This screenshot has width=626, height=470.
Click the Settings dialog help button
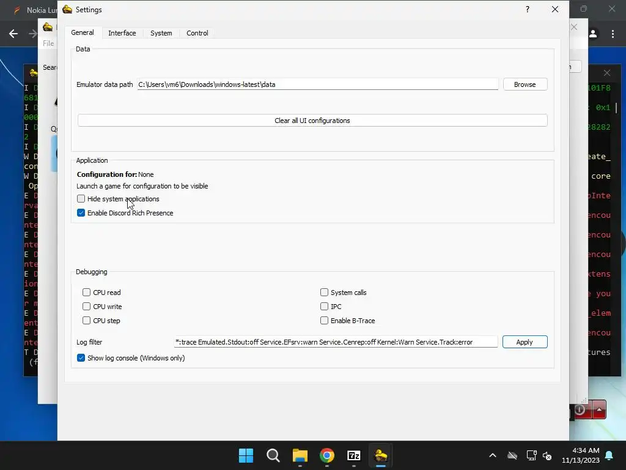pyautogui.click(x=528, y=9)
